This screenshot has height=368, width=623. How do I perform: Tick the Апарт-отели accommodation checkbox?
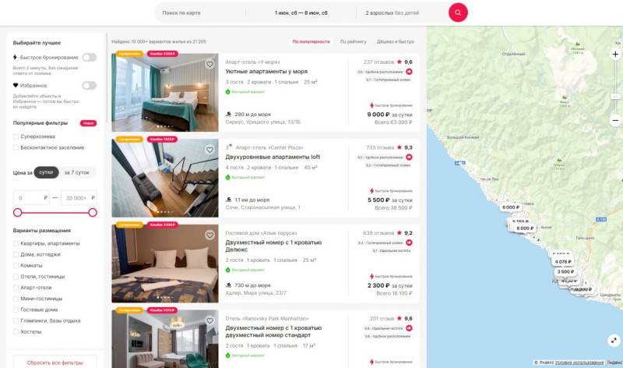16,287
